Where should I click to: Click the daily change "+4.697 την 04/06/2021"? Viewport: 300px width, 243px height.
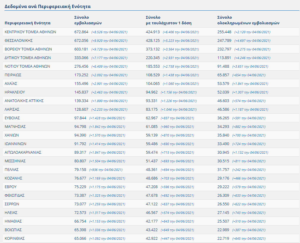(x=253, y=41)
